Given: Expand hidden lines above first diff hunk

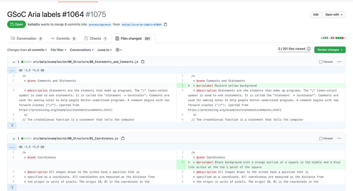Looking at the screenshot, I should click(12, 71).
